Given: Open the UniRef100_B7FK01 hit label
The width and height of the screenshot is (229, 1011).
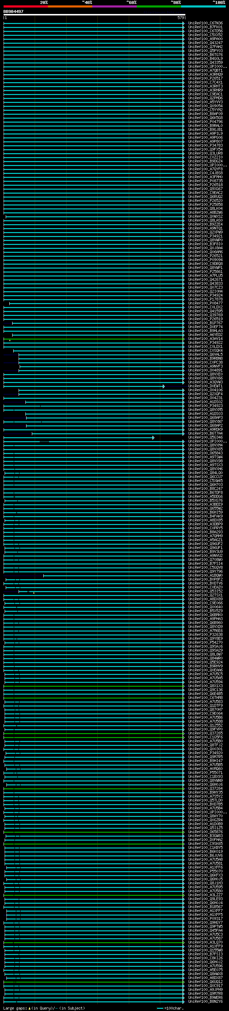Looking at the screenshot, I should [x=205, y=27].
